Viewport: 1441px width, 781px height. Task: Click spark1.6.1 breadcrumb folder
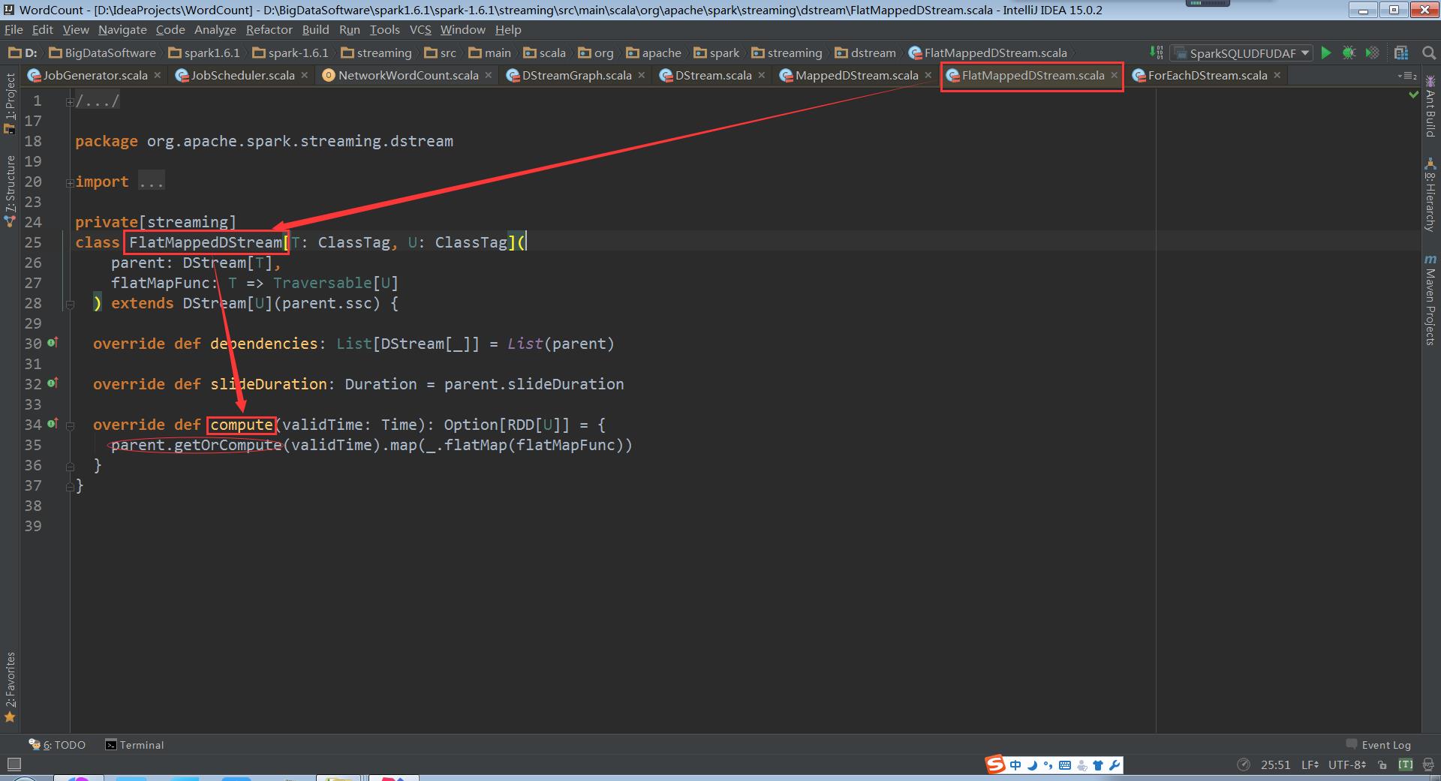click(x=204, y=53)
